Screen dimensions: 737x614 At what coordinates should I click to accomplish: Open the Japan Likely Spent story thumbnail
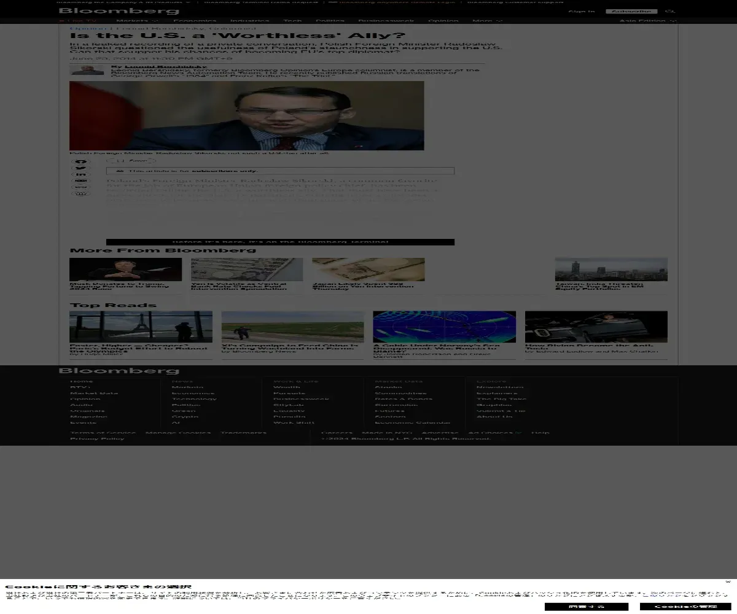[x=368, y=269]
